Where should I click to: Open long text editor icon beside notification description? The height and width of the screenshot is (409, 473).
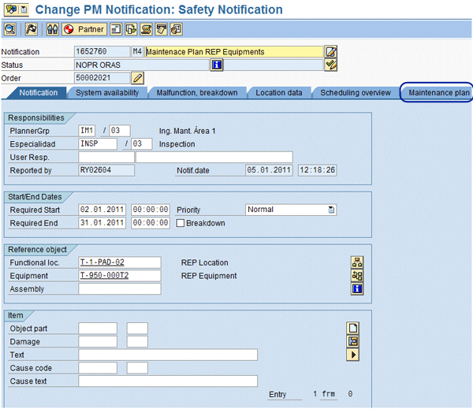tap(331, 52)
